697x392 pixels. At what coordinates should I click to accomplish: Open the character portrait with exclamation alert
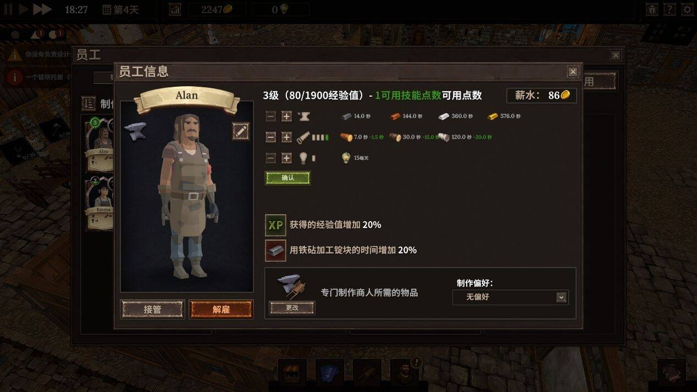click(x=405, y=373)
